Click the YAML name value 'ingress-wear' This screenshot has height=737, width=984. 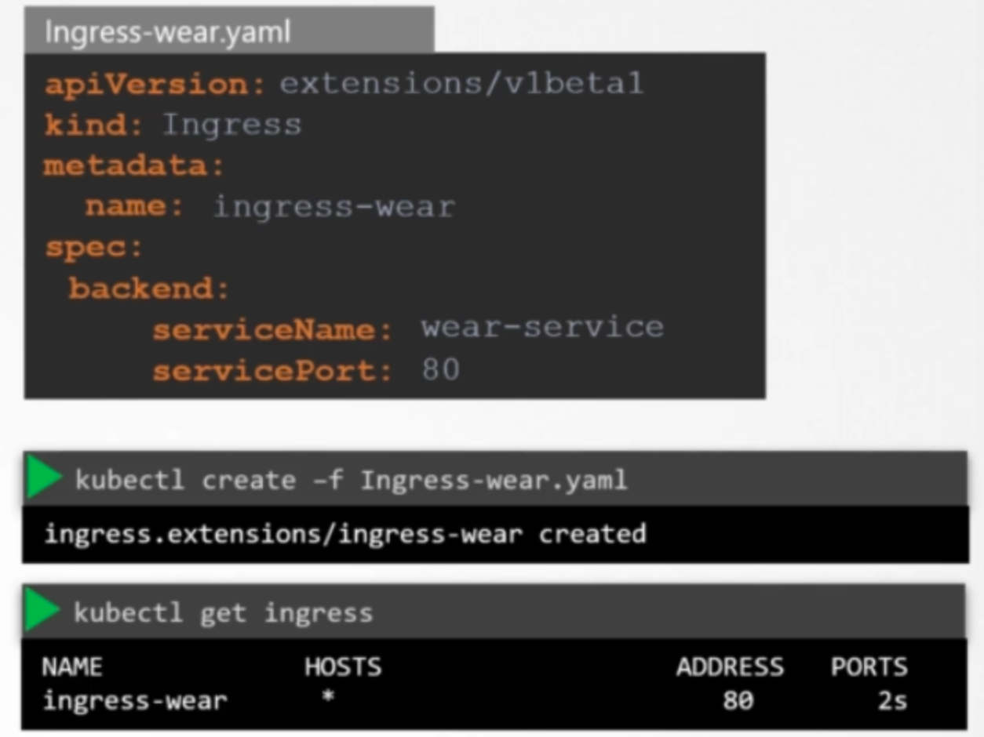click(333, 207)
